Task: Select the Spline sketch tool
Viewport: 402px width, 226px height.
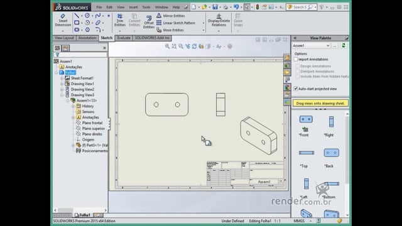Action: (98, 16)
